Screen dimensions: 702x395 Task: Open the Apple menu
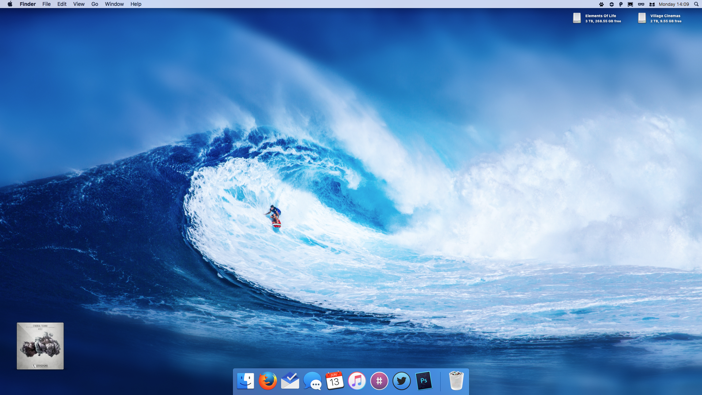tap(10, 4)
